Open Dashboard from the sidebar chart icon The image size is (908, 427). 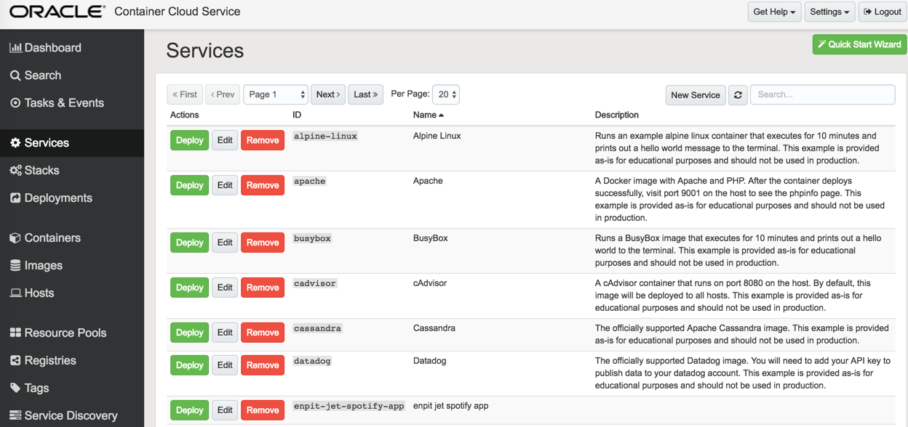[x=15, y=48]
